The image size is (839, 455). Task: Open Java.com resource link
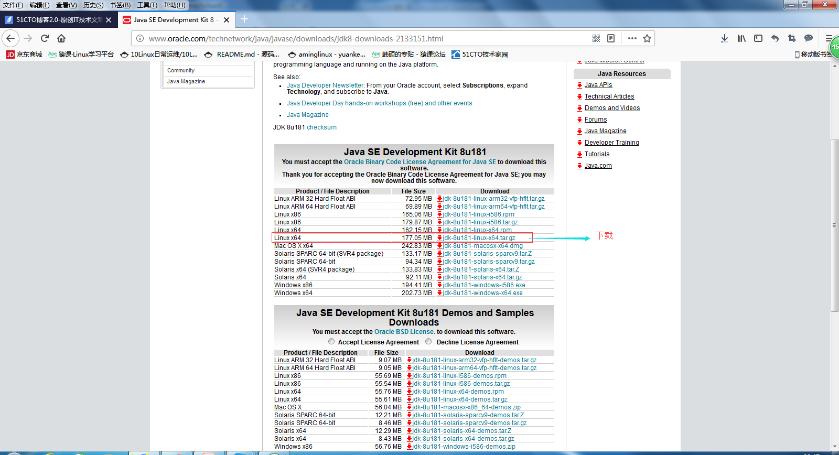(x=598, y=166)
